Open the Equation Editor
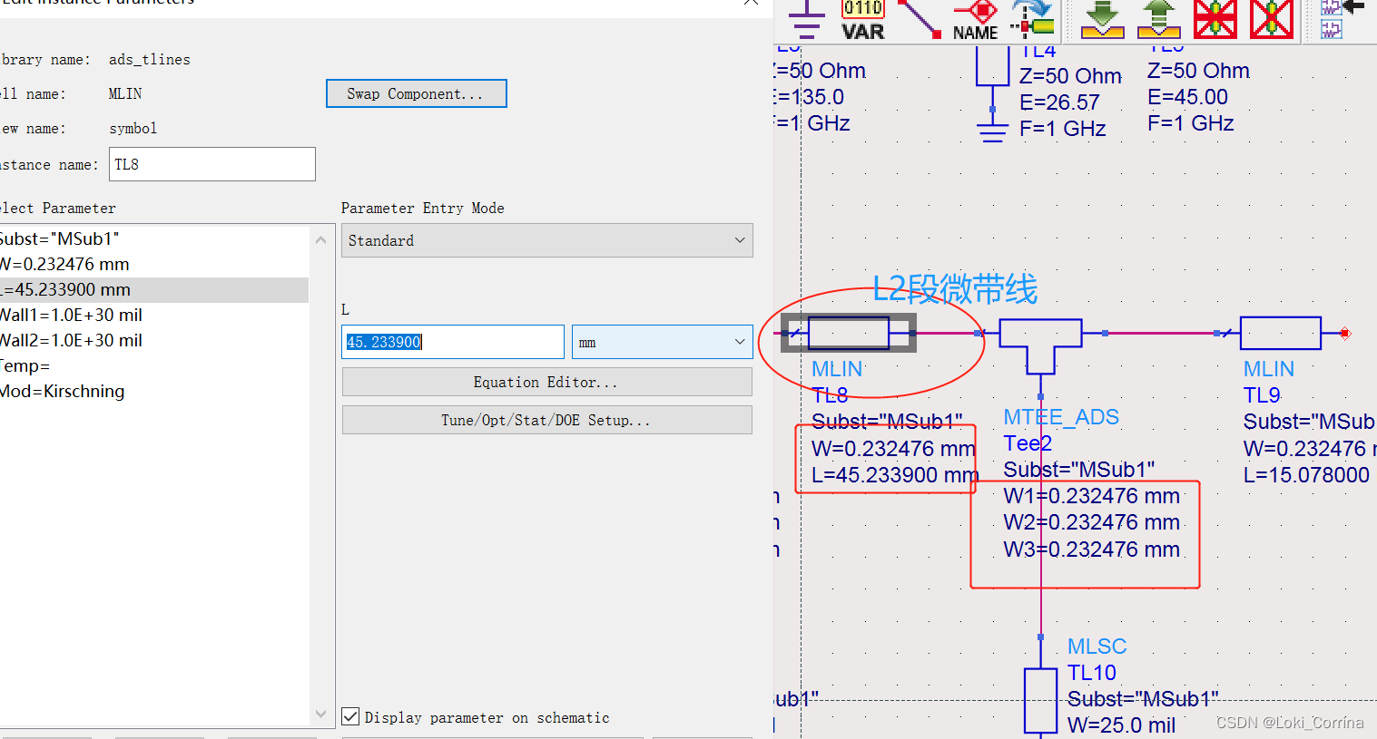Image resolution: width=1377 pixels, height=739 pixels. [x=547, y=382]
